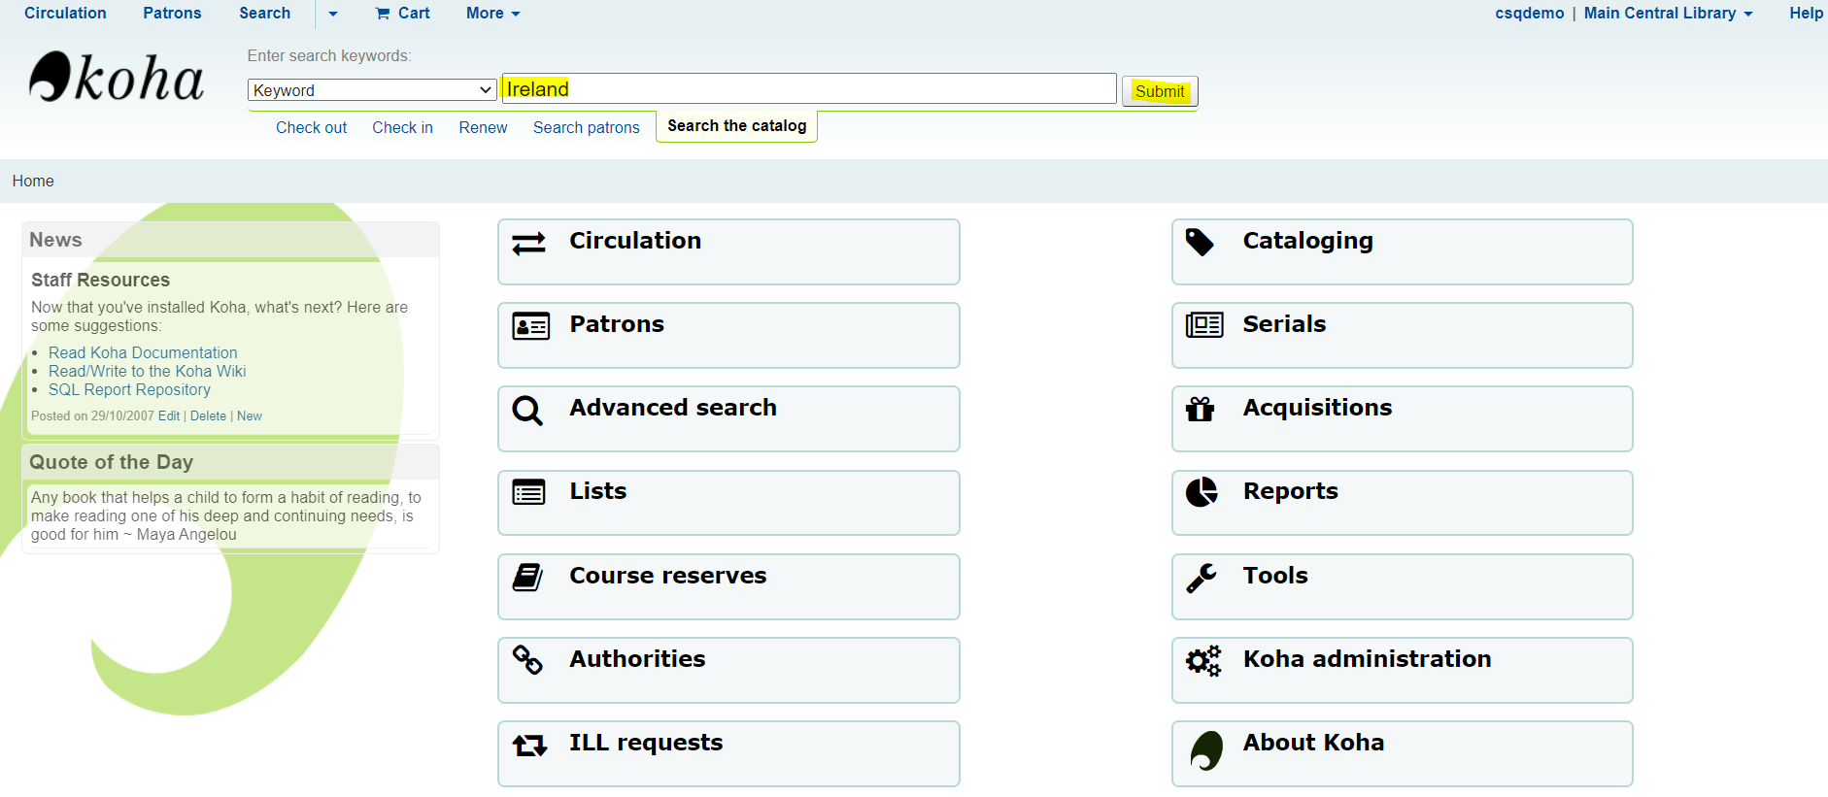This screenshot has width=1828, height=797.
Task: Expand the More menu
Action: click(493, 14)
